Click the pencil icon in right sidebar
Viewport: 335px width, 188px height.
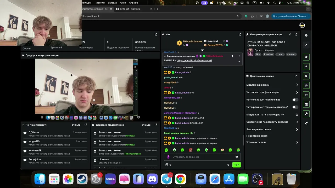pyautogui.click(x=306, y=45)
